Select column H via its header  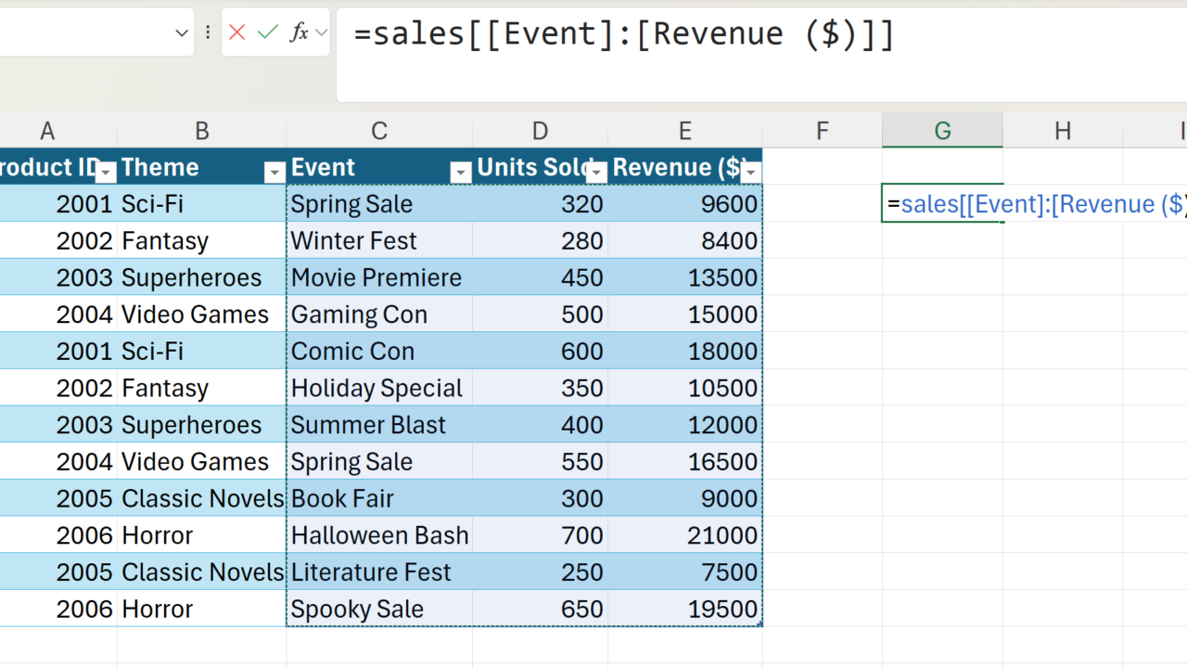click(1063, 131)
